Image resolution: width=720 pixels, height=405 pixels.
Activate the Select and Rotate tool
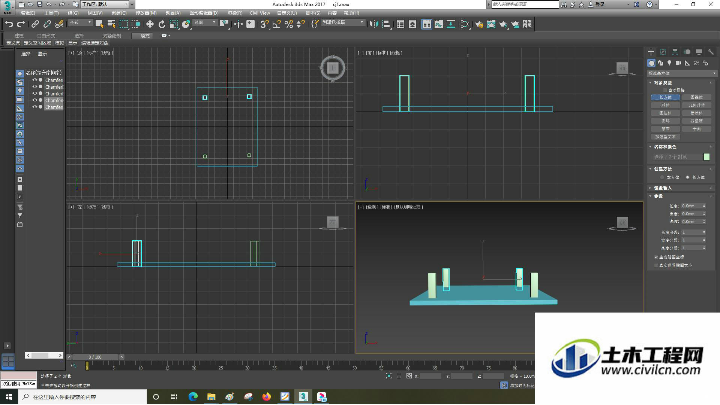pos(162,24)
